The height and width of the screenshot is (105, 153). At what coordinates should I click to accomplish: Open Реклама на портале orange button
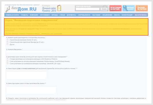[x=142, y=8]
